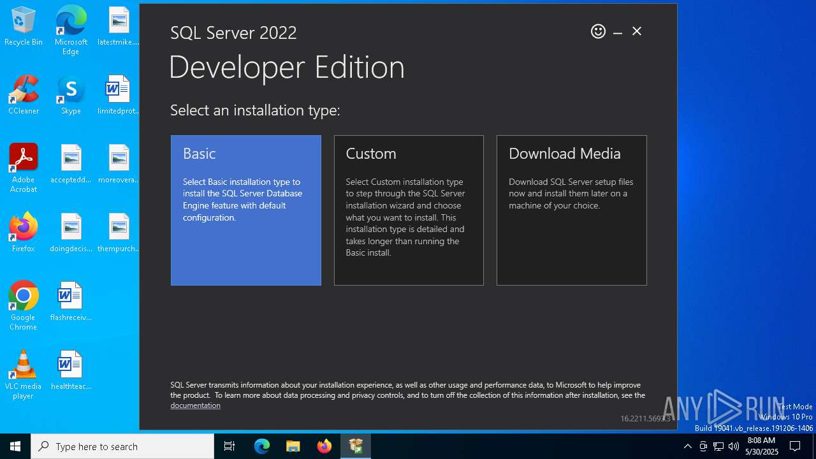
Task: Open the documentation link
Action: (195, 405)
